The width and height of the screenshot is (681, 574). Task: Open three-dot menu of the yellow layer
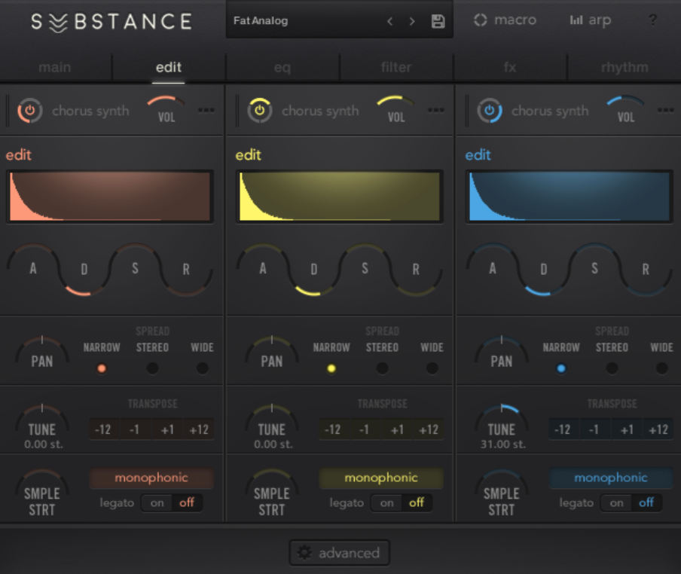click(435, 110)
